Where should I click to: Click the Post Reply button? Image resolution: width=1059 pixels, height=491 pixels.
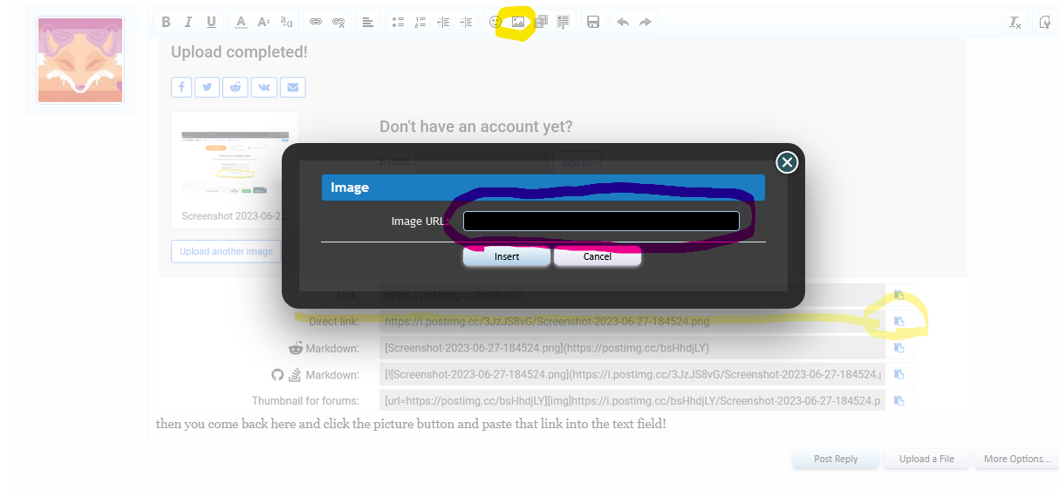(836, 459)
